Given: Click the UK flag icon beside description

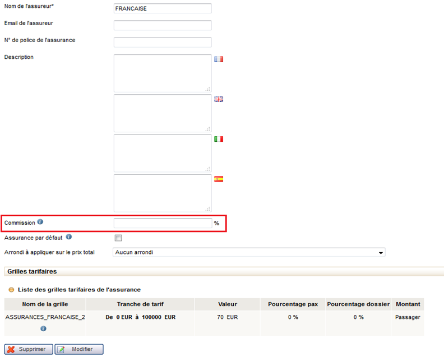Looking at the screenshot, I should (x=219, y=99).
